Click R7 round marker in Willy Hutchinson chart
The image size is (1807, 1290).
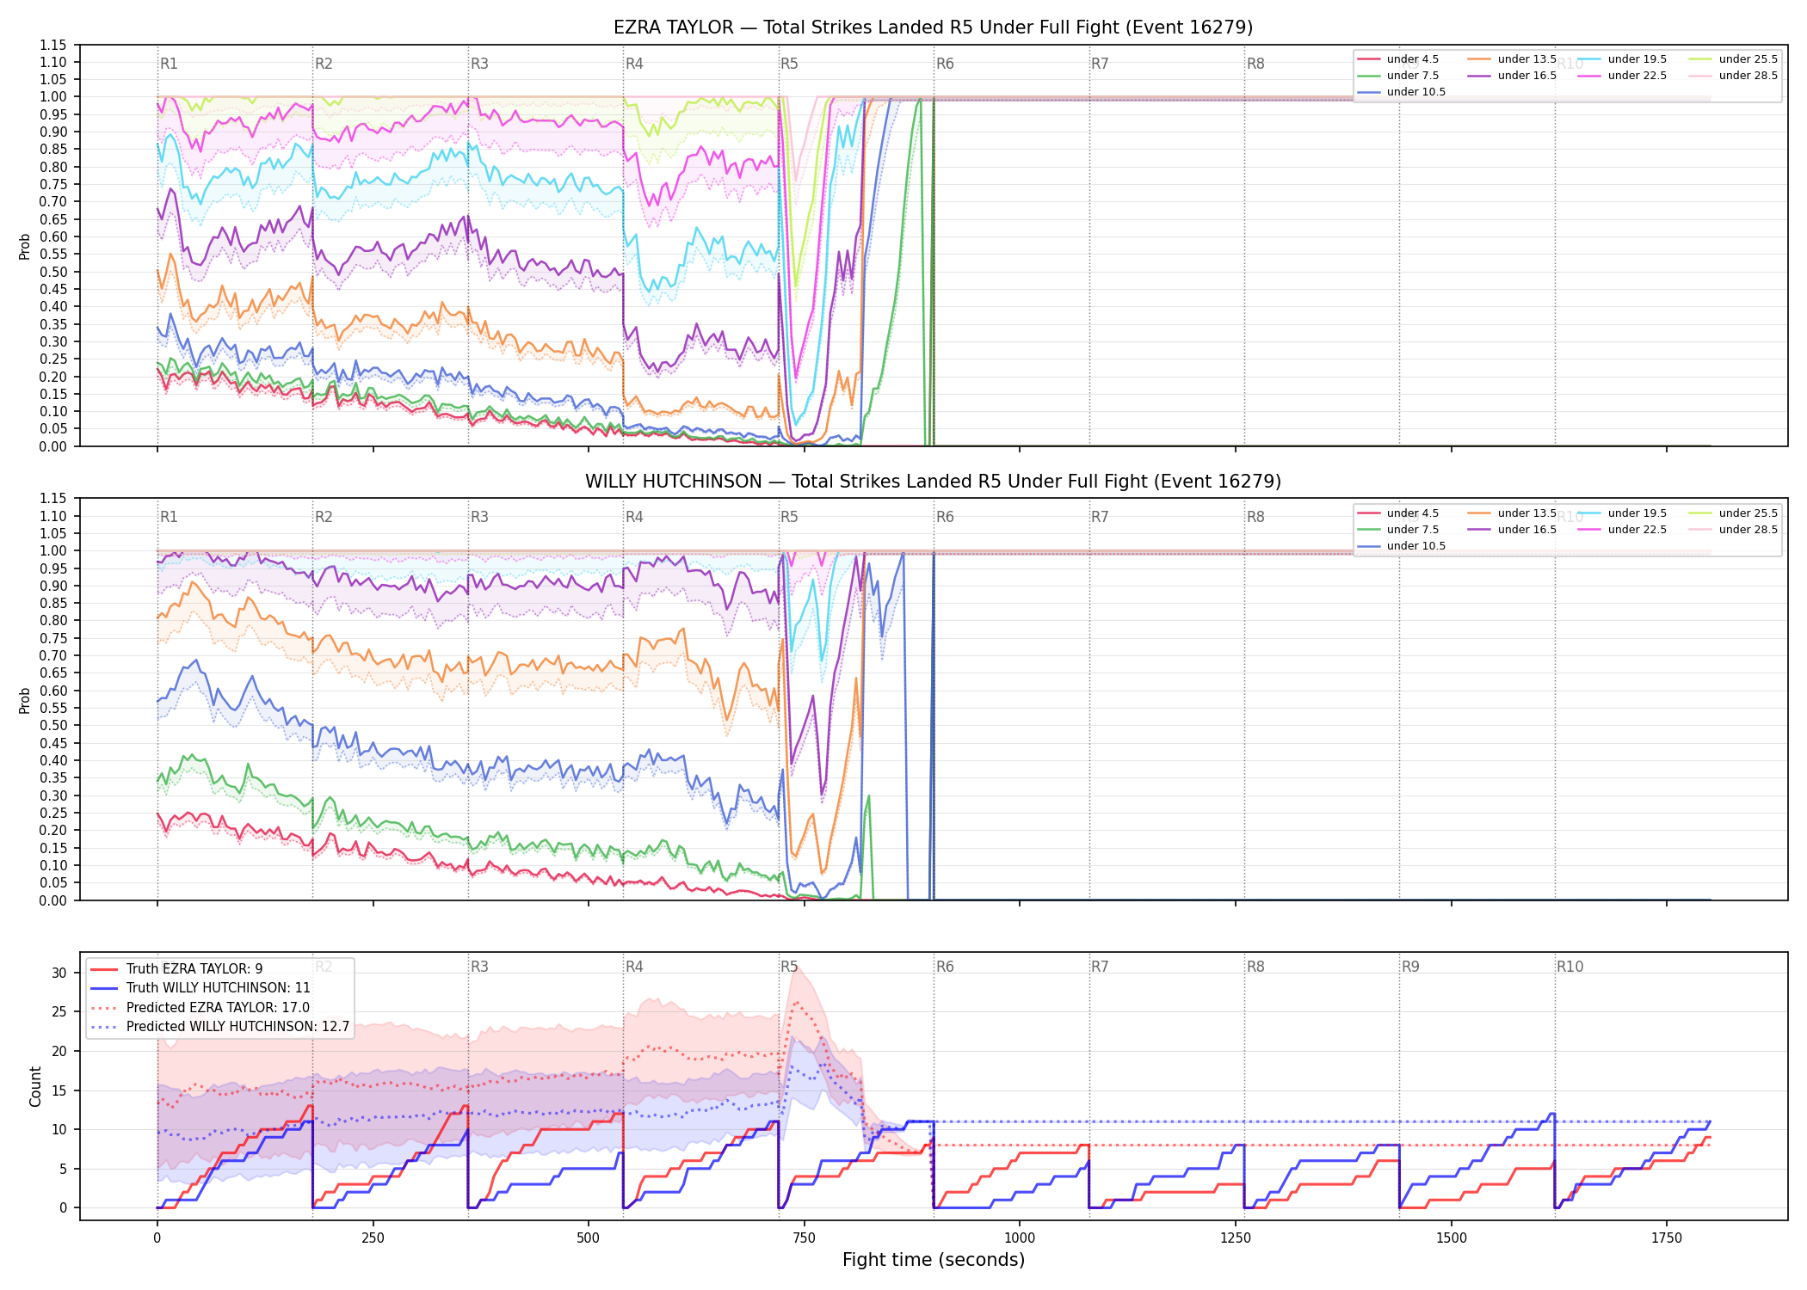coord(1100,517)
